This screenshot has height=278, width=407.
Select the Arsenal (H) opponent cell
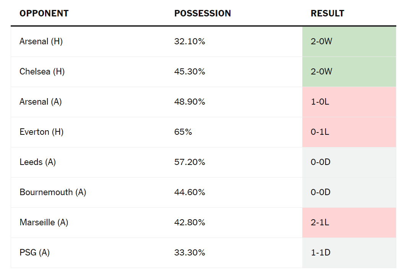click(x=41, y=41)
